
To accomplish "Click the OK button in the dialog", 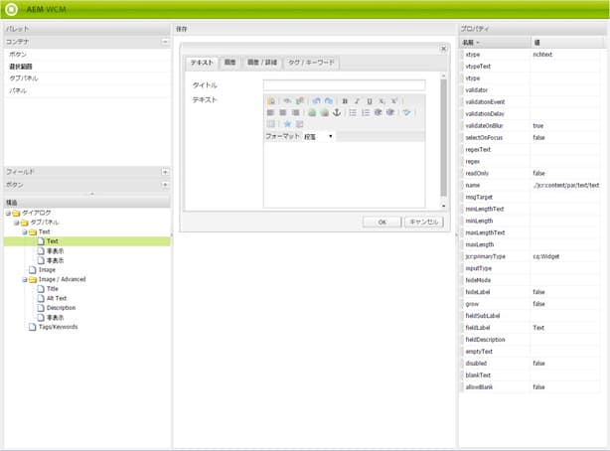I will [382, 222].
